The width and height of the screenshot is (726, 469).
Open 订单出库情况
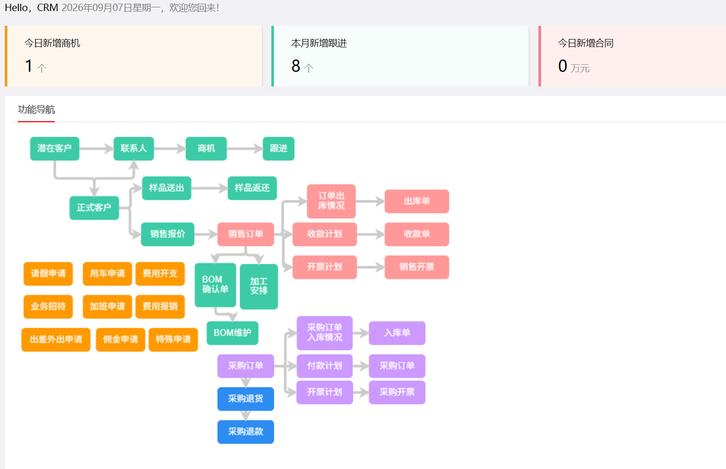pyautogui.click(x=331, y=201)
